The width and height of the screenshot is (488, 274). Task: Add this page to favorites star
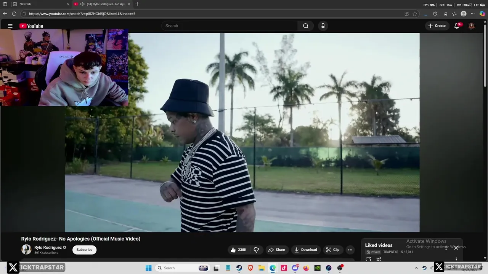415,14
